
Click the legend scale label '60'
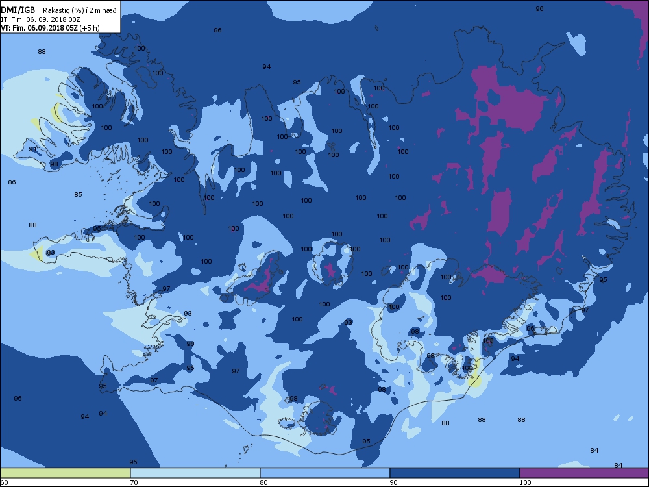coord(4,482)
